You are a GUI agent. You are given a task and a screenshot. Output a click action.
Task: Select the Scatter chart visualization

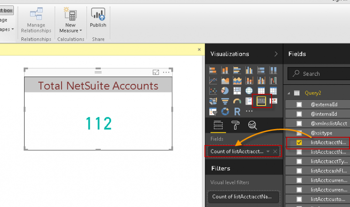(213, 91)
